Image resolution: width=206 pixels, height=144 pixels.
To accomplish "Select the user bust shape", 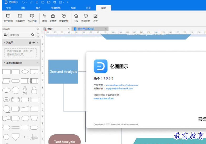I will 34,90.
